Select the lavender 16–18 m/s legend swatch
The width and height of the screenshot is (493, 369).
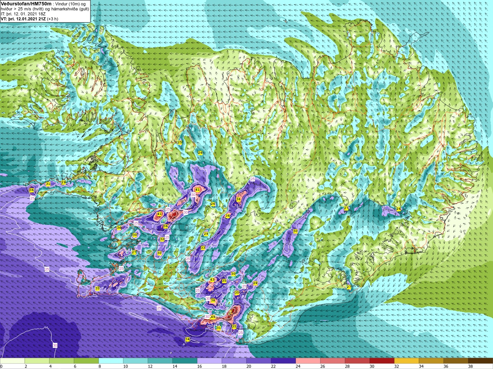pyautogui.click(x=210, y=361)
